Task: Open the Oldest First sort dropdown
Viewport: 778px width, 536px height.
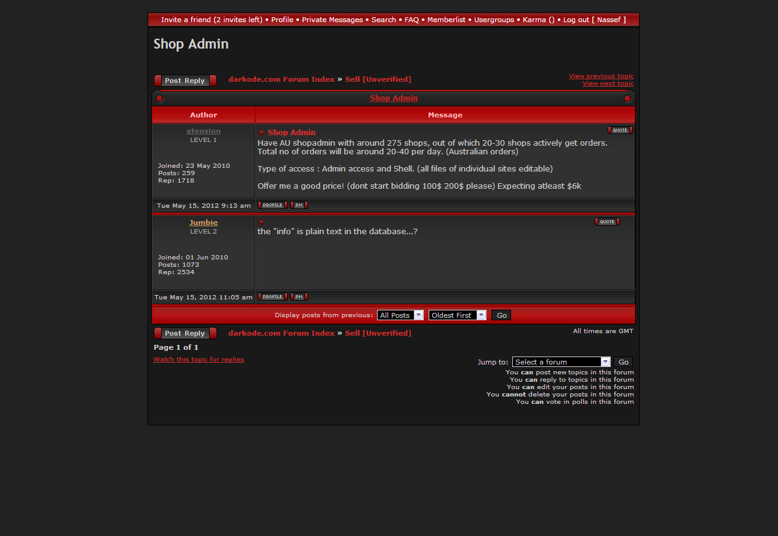Action: (x=457, y=315)
